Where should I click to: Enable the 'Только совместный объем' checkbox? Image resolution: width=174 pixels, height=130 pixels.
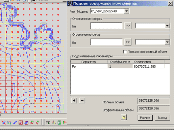point(125,52)
